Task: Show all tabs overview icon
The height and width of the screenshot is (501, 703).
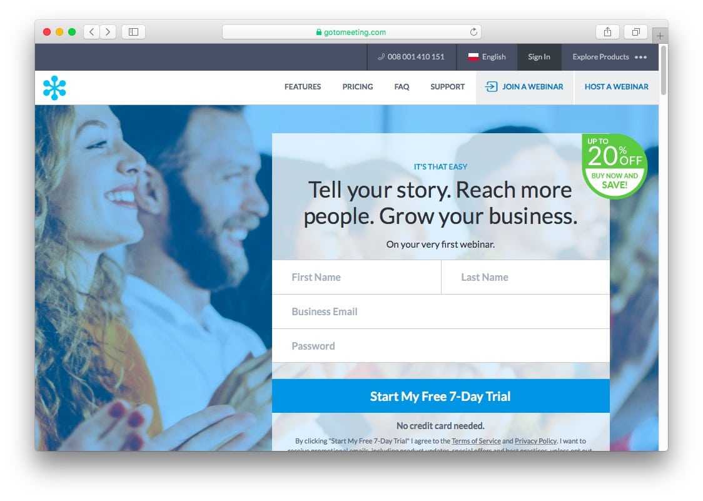Action: click(635, 32)
